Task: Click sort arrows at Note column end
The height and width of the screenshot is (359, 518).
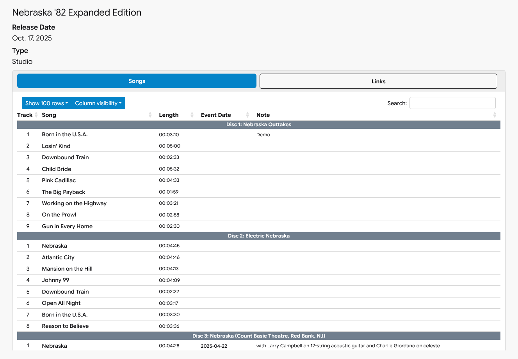Action: tap(495, 115)
